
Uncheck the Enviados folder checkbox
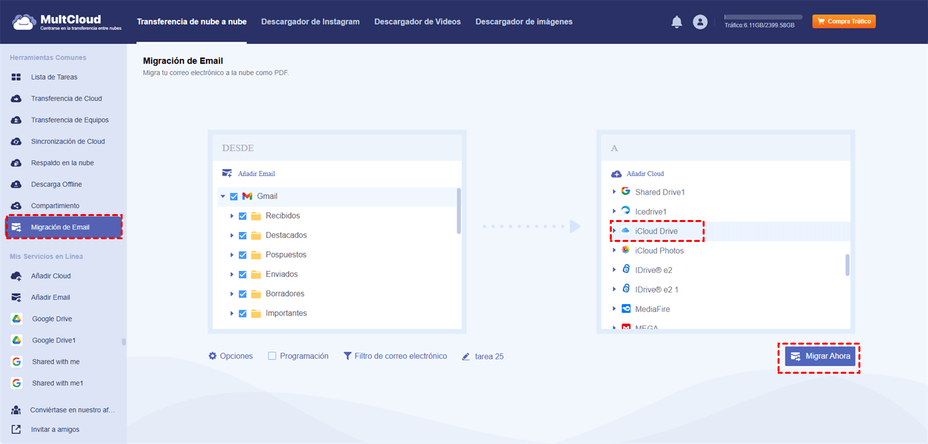[x=243, y=274]
